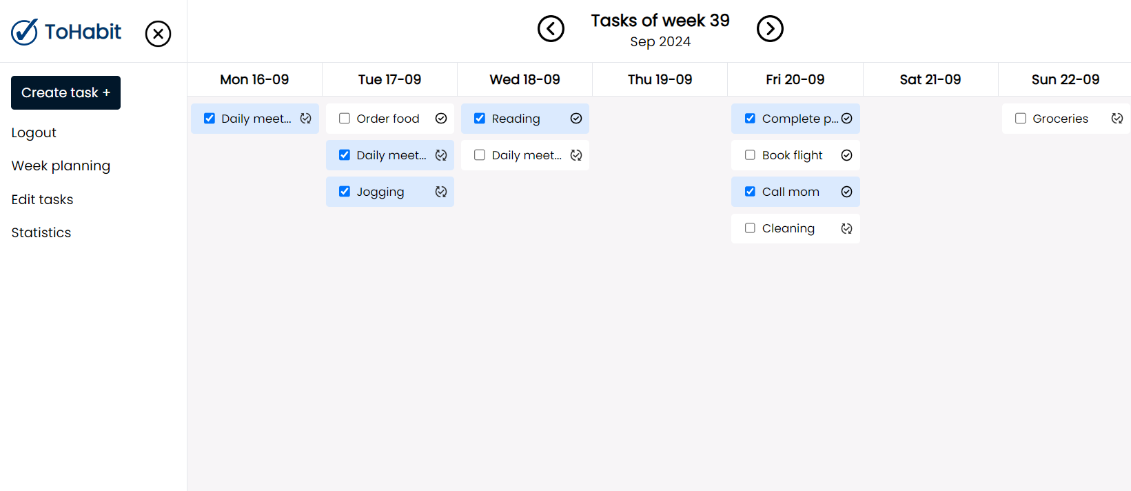1131x491 pixels.
Task: Open Week planning from sidebar
Action: pyautogui.click(x=61, y=166)
